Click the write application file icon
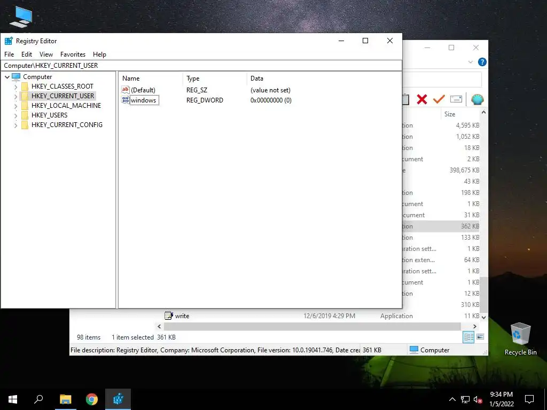Viewport: 547px width, 410px height. point(168,316)
